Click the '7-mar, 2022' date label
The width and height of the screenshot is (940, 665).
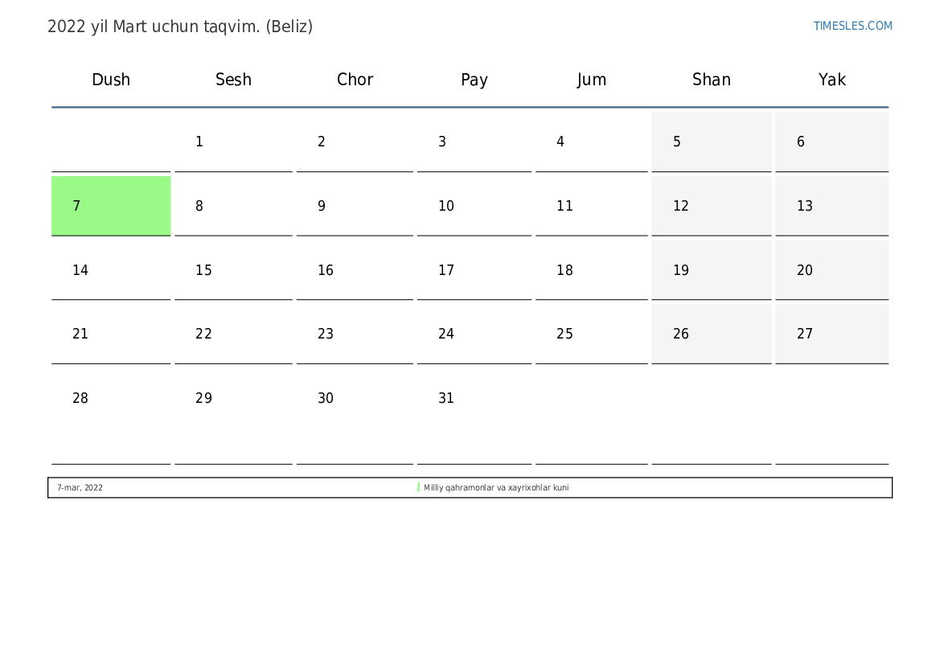click(x=80, y=488)
